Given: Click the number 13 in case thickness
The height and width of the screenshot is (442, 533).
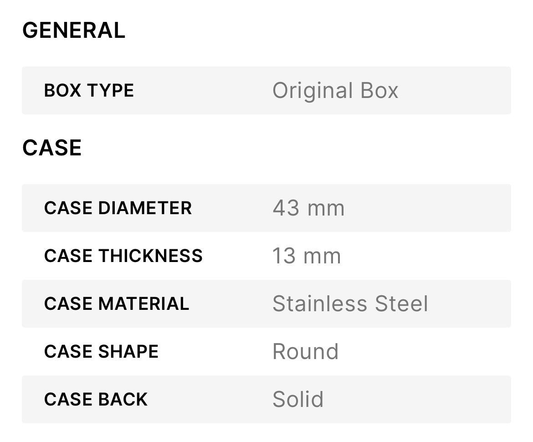Looking at the screenshot, I should point(284,256).
